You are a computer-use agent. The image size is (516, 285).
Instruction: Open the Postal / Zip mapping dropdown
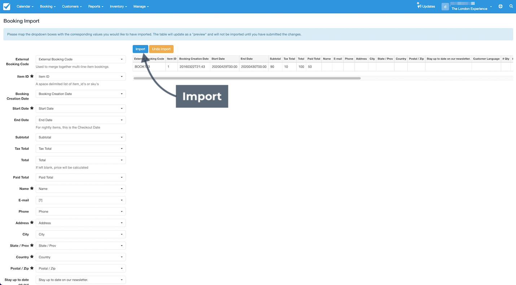(x=81, y=268)
